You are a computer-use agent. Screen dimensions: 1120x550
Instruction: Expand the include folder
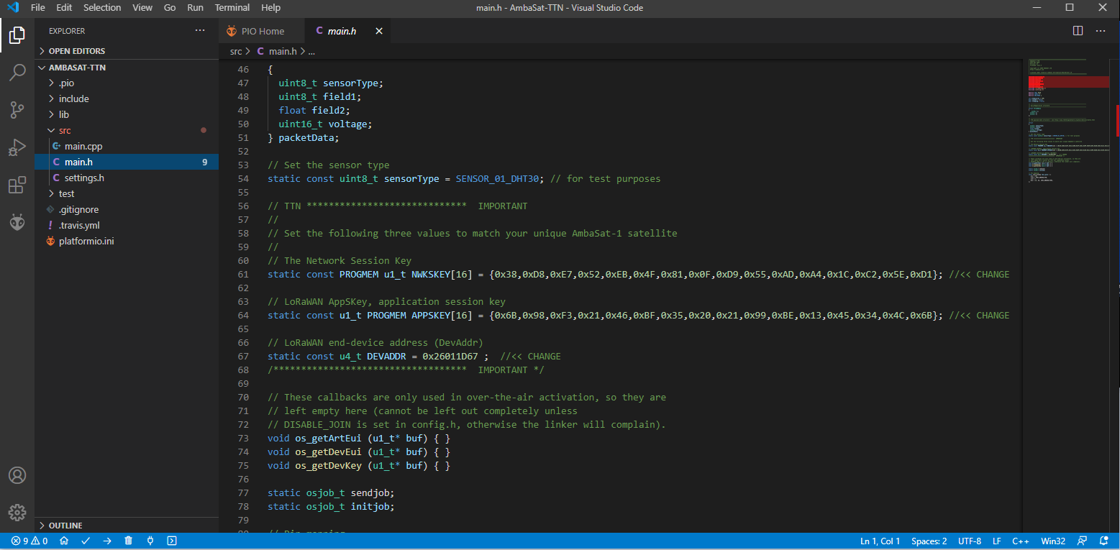click(x=127, y=99)
